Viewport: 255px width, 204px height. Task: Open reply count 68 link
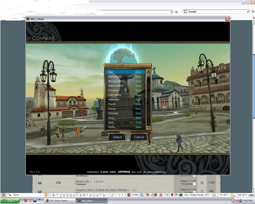point(202,183)
